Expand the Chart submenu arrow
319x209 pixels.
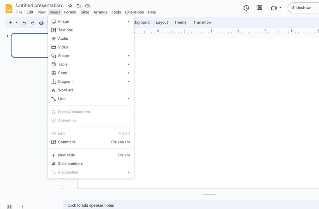click(129, 73)
